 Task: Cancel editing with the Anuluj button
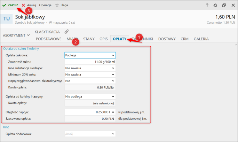point(29,5)
